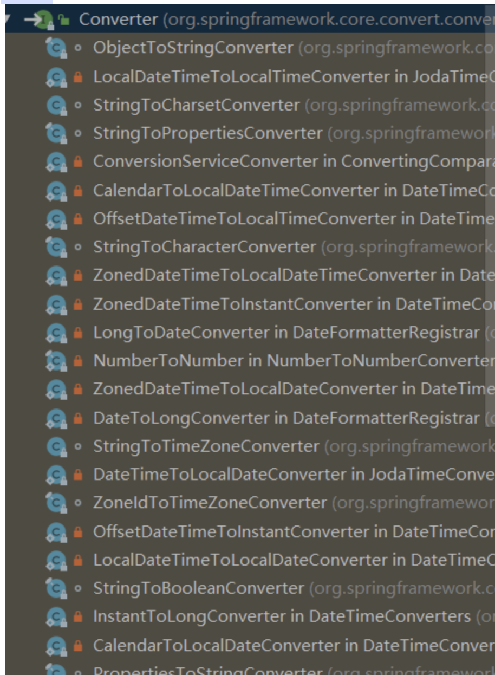Click the class icon beside LocalDateTimeToLocalDateConverter

(56, 560)
